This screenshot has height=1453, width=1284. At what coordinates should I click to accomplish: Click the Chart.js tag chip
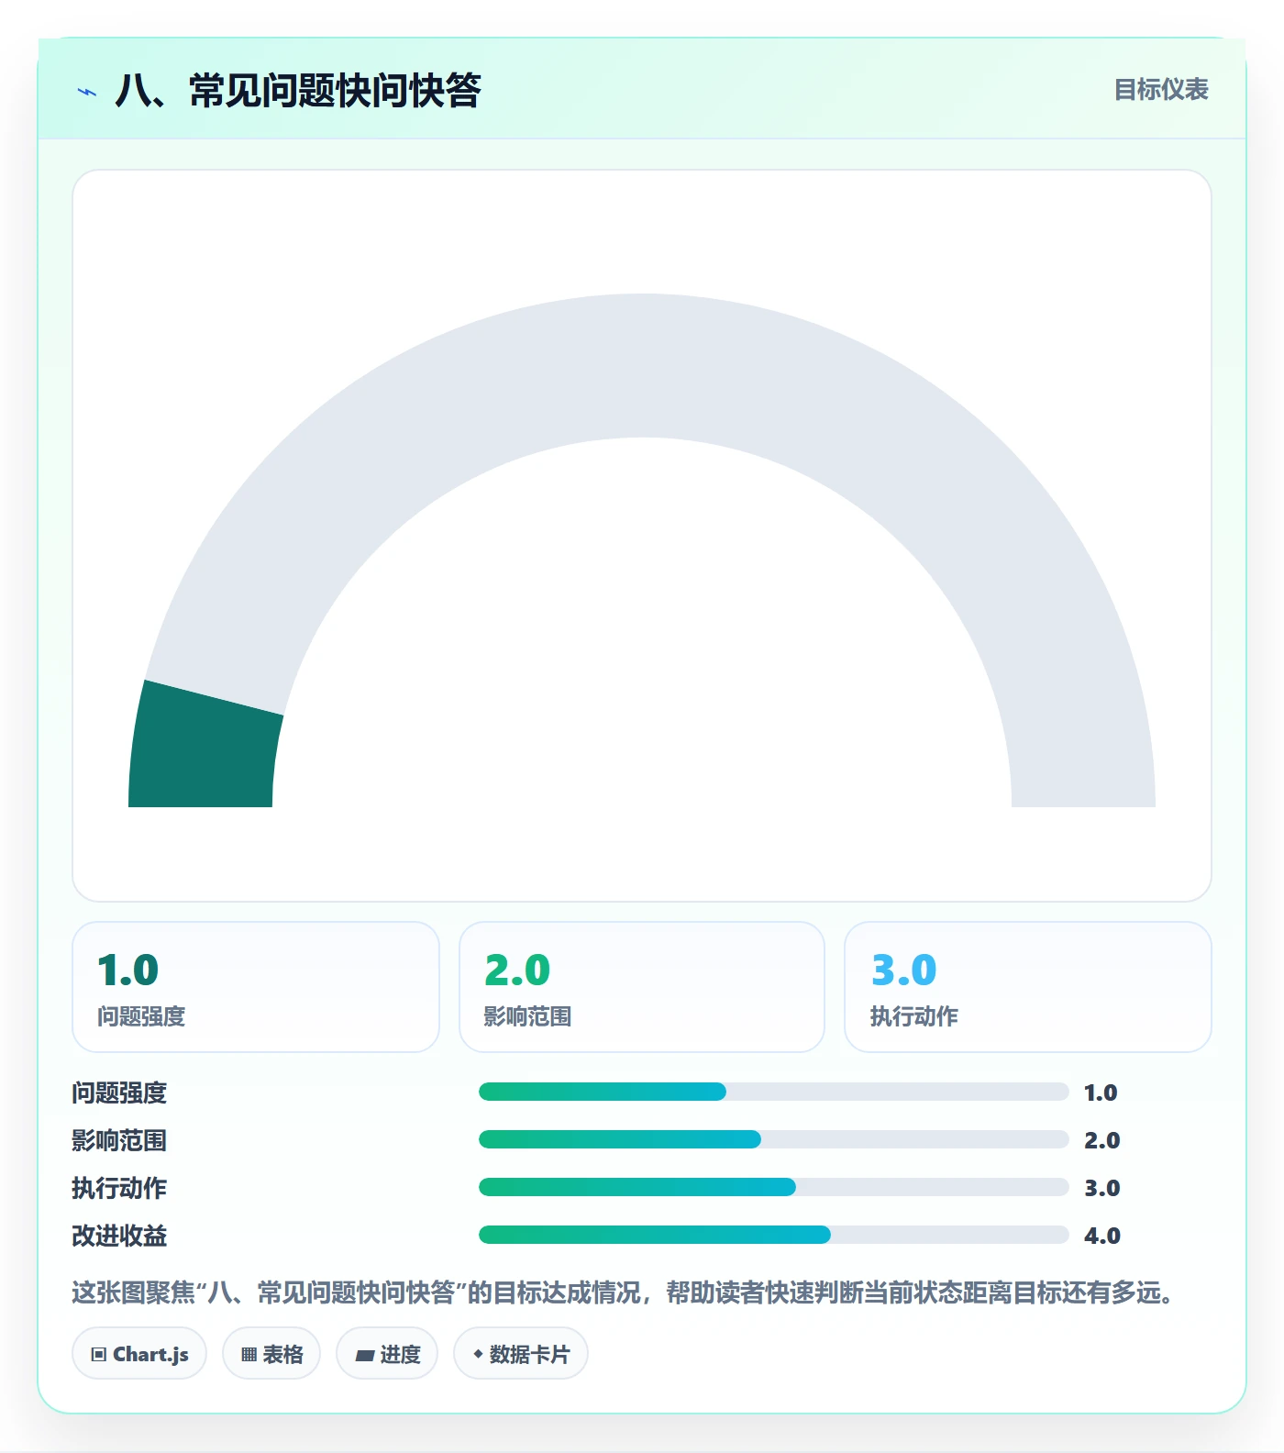point(139,1354)
